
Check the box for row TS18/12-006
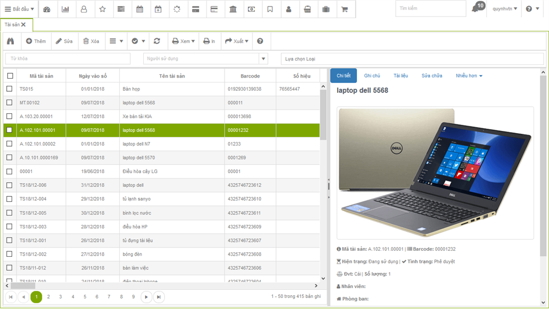(9, 185)
